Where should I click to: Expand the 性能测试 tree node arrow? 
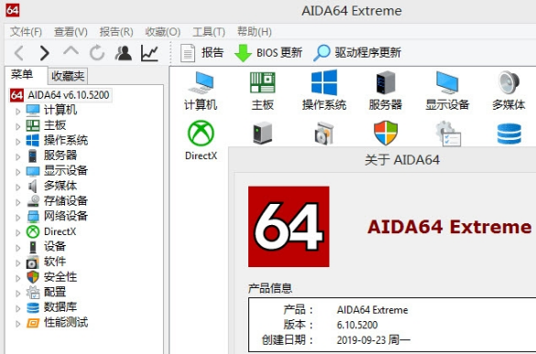(17, 324)
